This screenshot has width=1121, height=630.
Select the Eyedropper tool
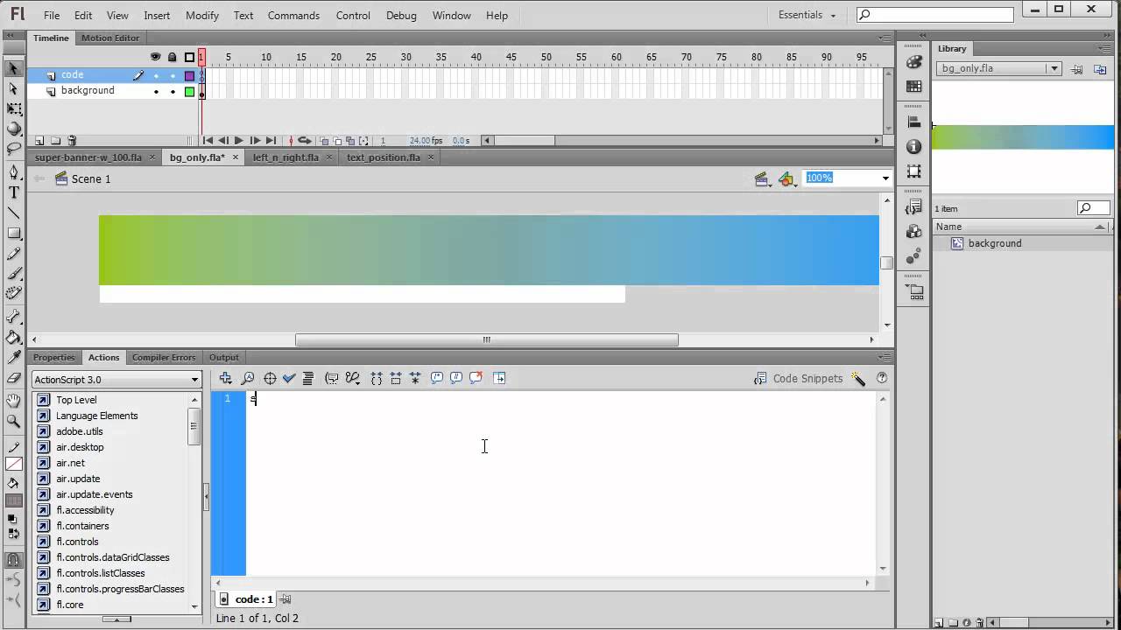click(x=14, y=357)
